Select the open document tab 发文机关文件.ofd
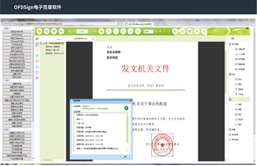The width and height of the screenshot is (257, 166). tap(81, 39)
